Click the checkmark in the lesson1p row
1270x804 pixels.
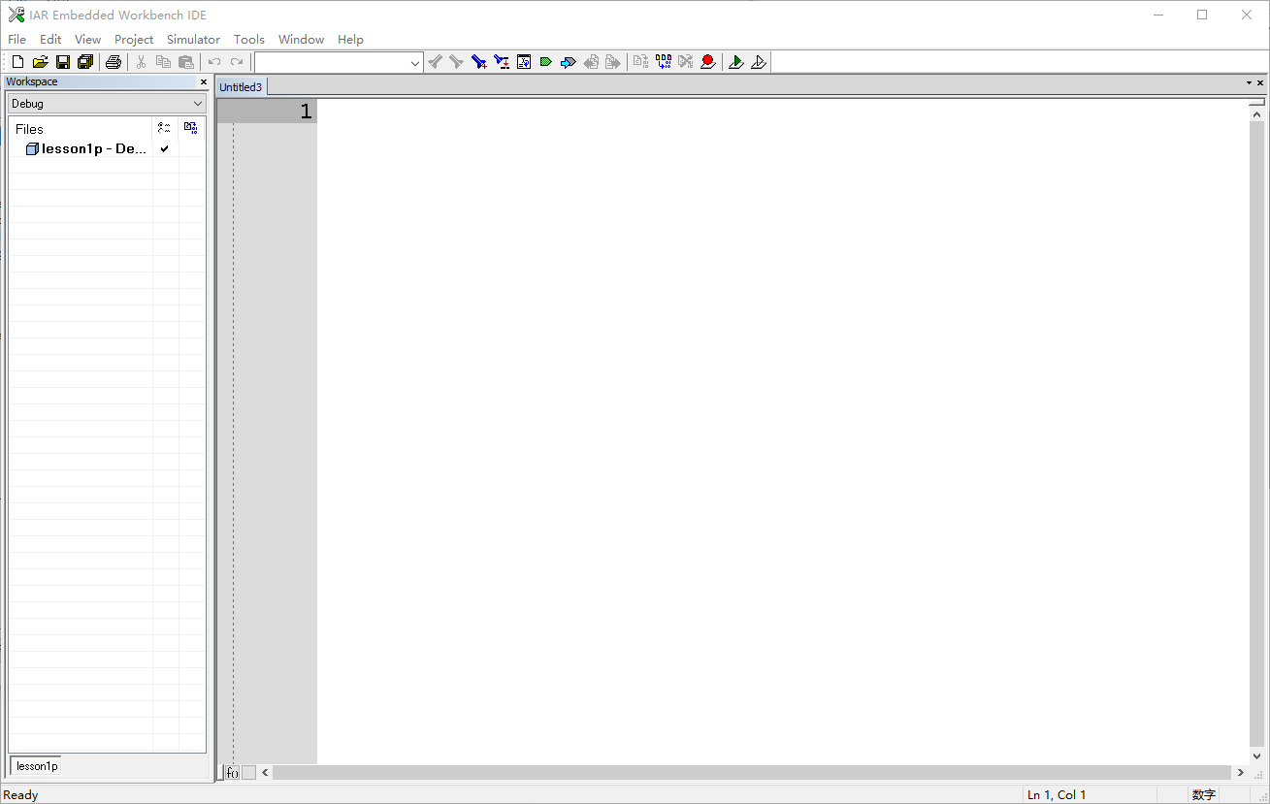tap(164, 149)
